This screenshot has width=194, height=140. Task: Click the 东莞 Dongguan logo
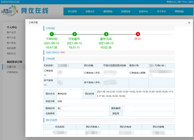[x=10, y=11]
